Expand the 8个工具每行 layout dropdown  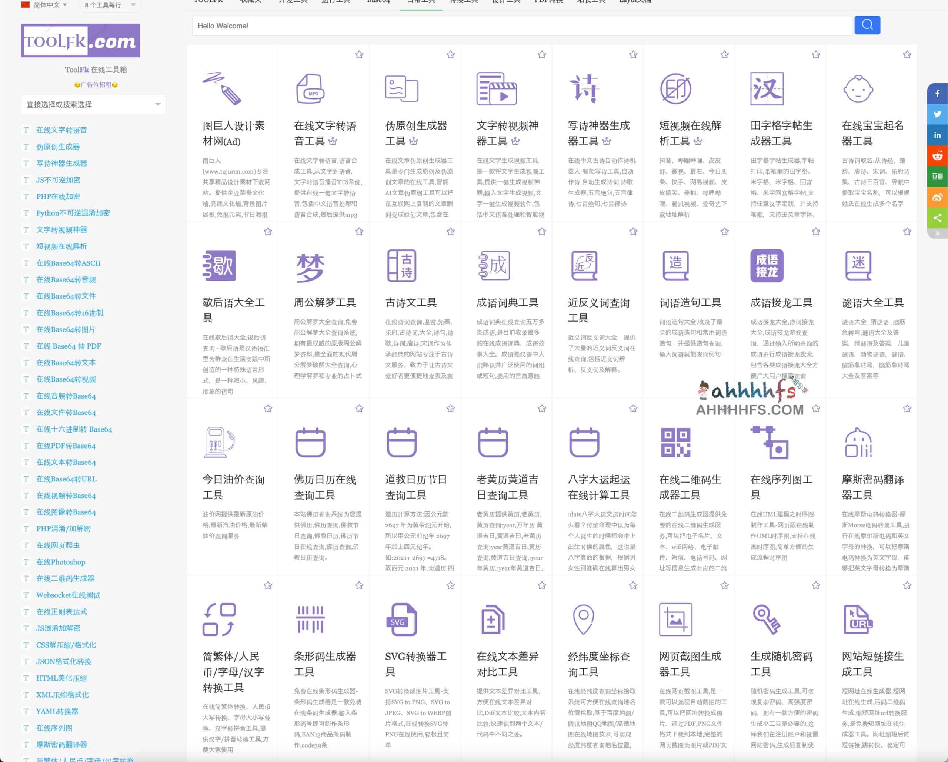click(x=110, y=5)
